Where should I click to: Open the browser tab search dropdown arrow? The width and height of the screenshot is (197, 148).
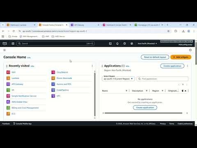point(2,25)
